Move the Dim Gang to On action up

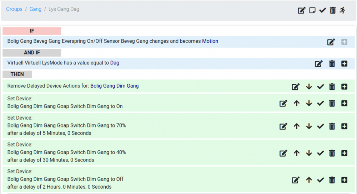click(x=297, y=103)
